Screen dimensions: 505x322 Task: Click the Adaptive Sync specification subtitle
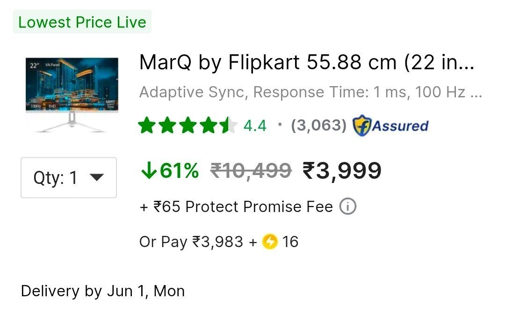[310, 92]
